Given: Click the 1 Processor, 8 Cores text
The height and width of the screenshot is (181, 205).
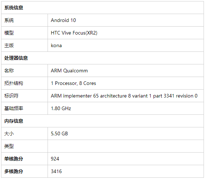Looking at the screenshot, I should [x=73, y=83].
